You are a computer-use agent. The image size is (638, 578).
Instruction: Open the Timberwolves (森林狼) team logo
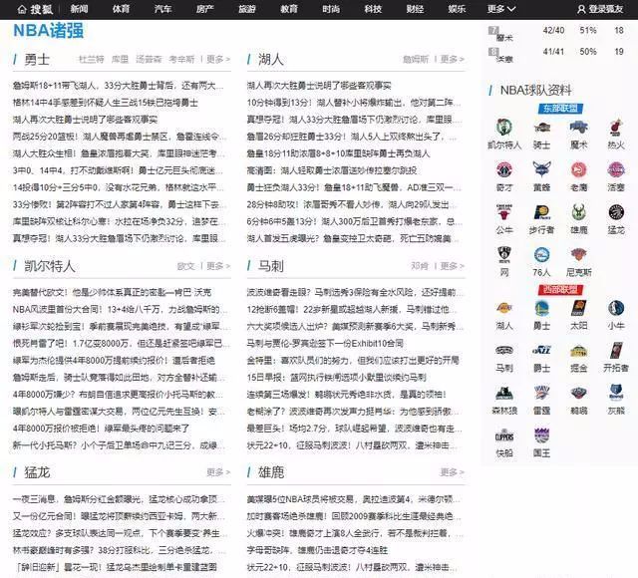click(x=503, y=393)
